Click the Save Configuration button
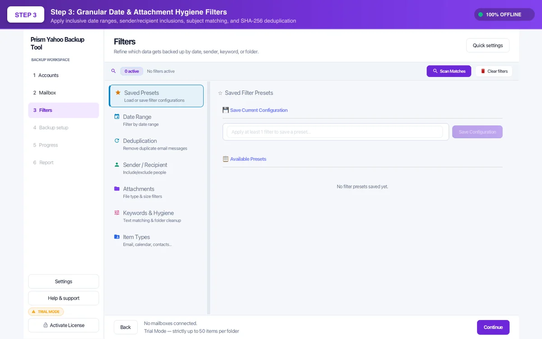 [477, 132]
